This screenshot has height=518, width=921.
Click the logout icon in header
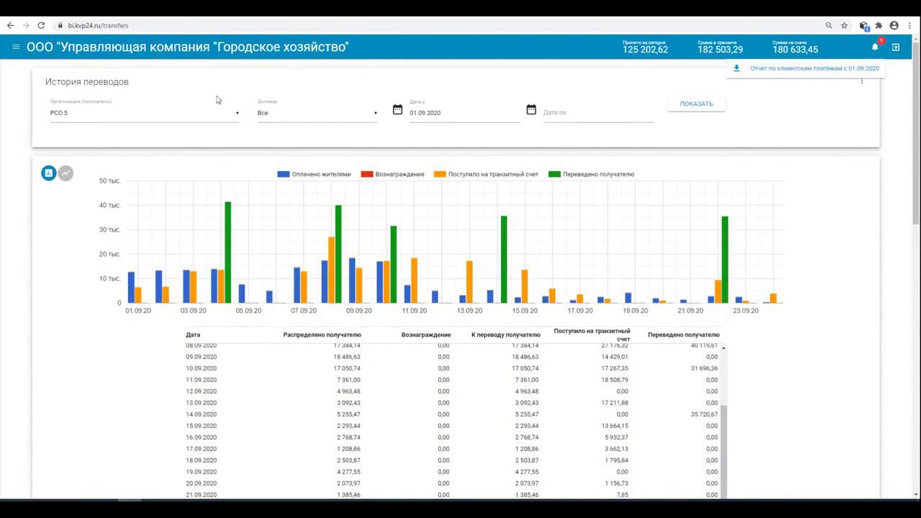[x=896, y=47]
